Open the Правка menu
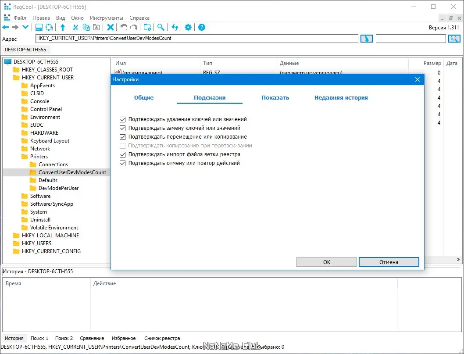The image size is (464, 354). point(41,18)
